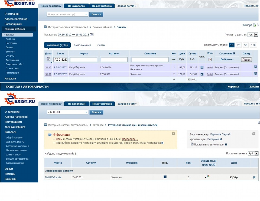The height and width of the screenshot is (201, 260).
Task: Open Баланс in personal cabinet sidebar
Action: point(9,47)
